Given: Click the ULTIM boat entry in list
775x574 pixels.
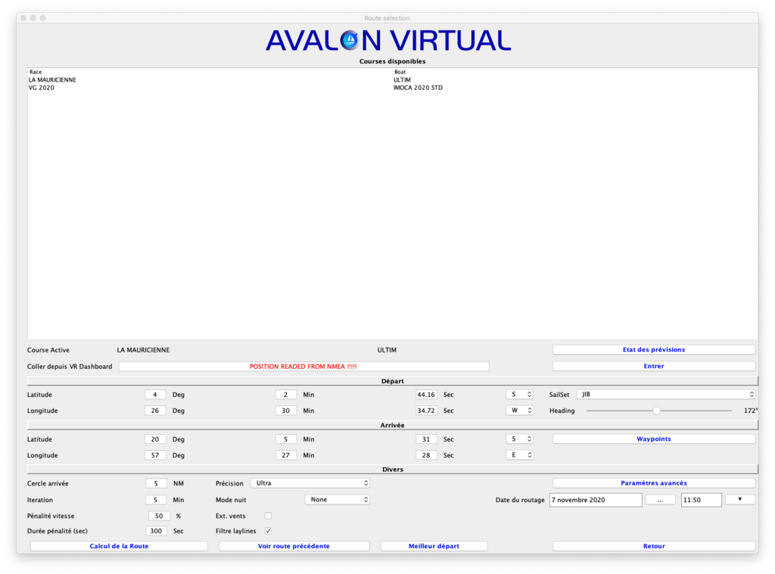Looking at the screenshot, I should click(402, 79).
